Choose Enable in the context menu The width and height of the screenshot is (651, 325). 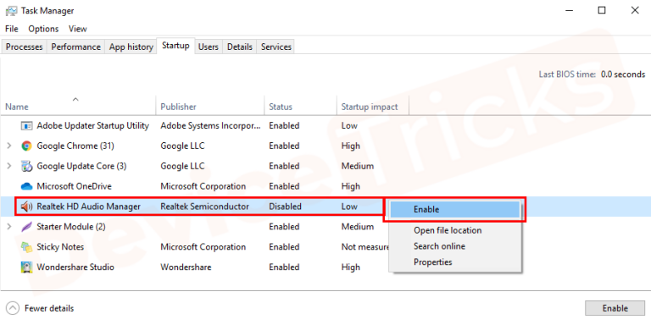[x=454, y=210]
